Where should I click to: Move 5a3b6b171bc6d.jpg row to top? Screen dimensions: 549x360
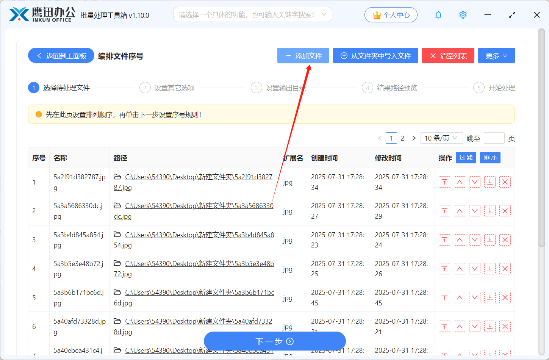pyautogui.click(x=444, y=298)
